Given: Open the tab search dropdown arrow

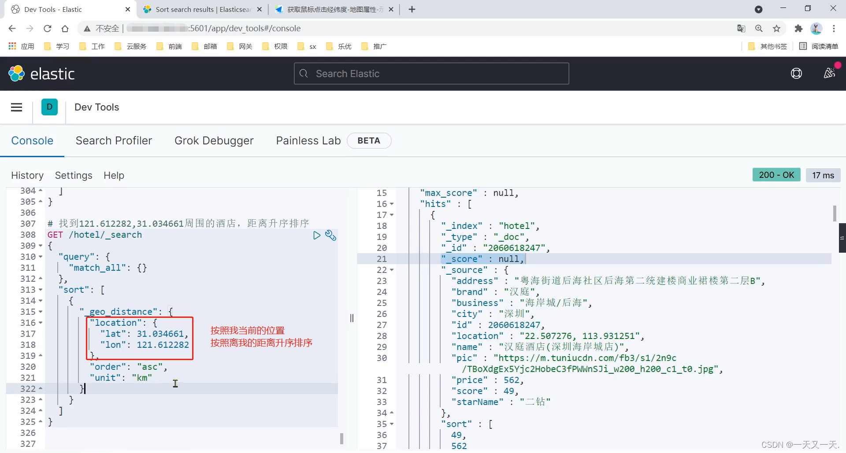Looking at the screenshot, I should [758, 9].
